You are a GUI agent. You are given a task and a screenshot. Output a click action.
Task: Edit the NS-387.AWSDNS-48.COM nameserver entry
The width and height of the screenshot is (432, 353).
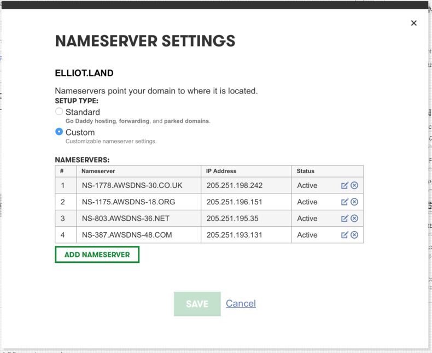coord(345,235)
